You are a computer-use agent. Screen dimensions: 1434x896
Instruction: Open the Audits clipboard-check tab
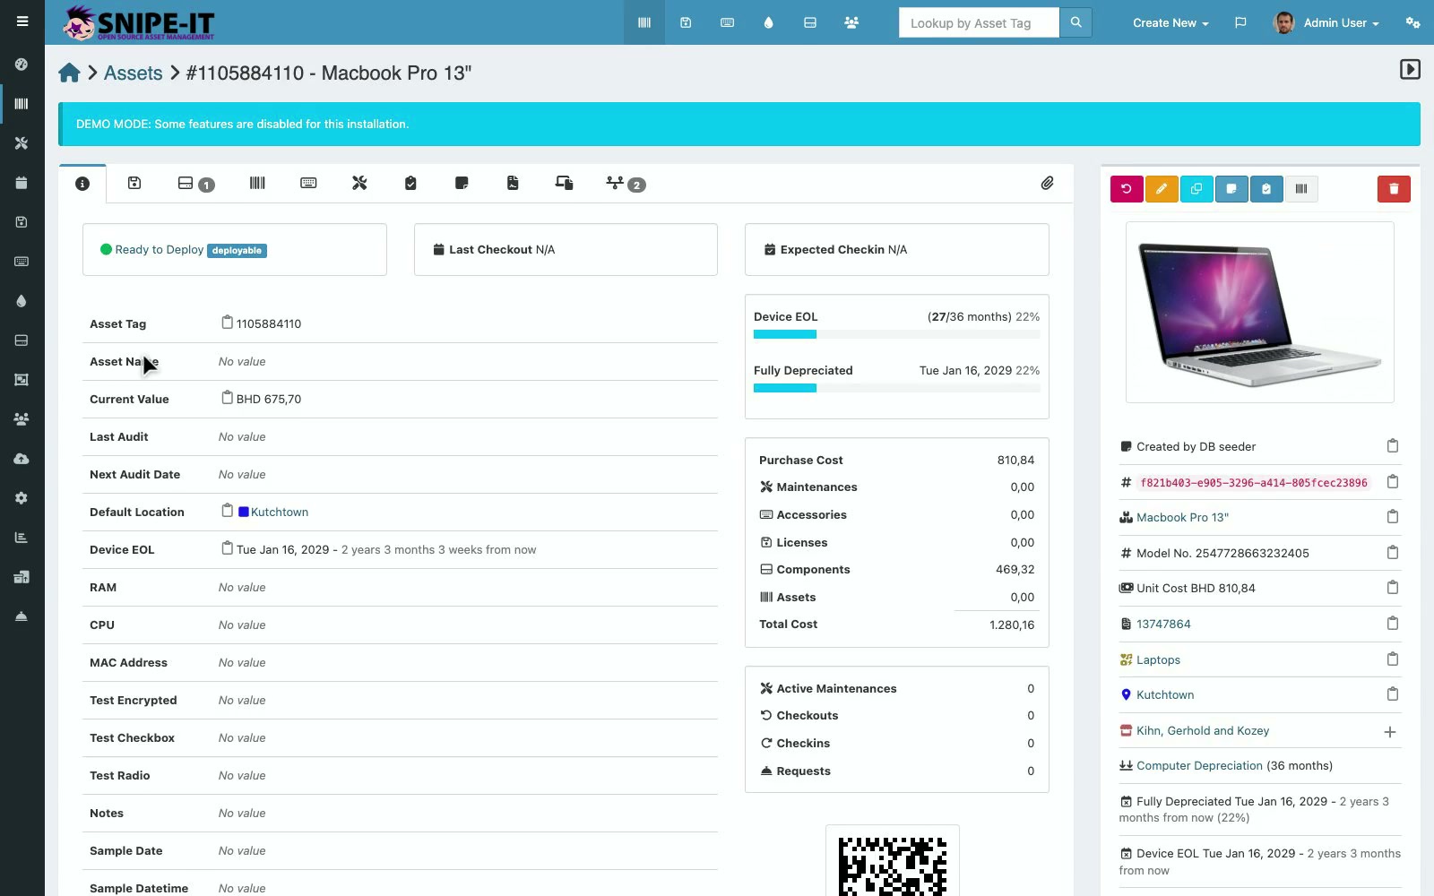pos(410,183)
